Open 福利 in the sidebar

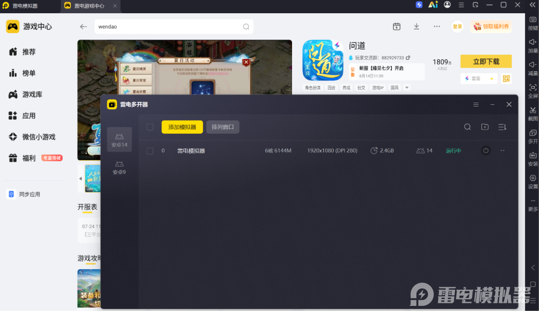click(29, 158)
